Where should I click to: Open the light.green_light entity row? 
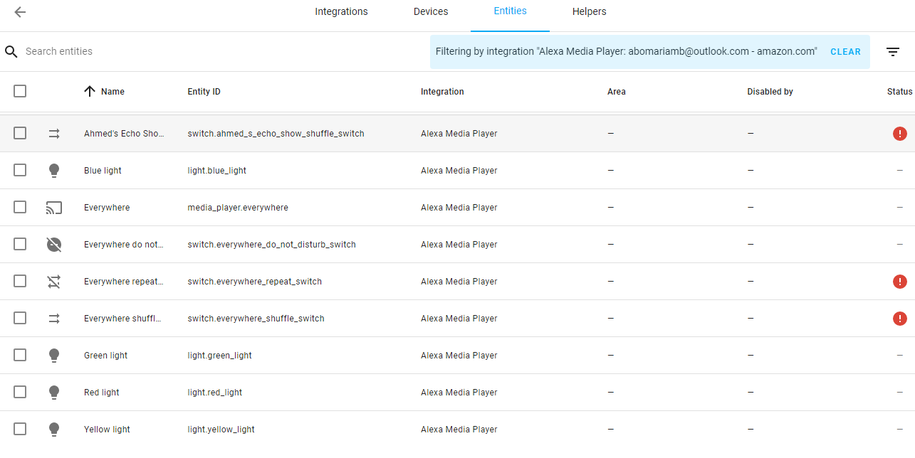219,356
